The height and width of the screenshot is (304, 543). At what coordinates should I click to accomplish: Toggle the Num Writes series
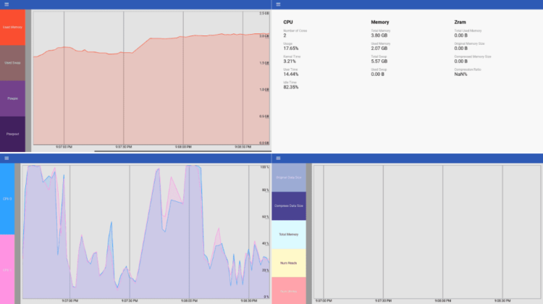click(289, 291)
